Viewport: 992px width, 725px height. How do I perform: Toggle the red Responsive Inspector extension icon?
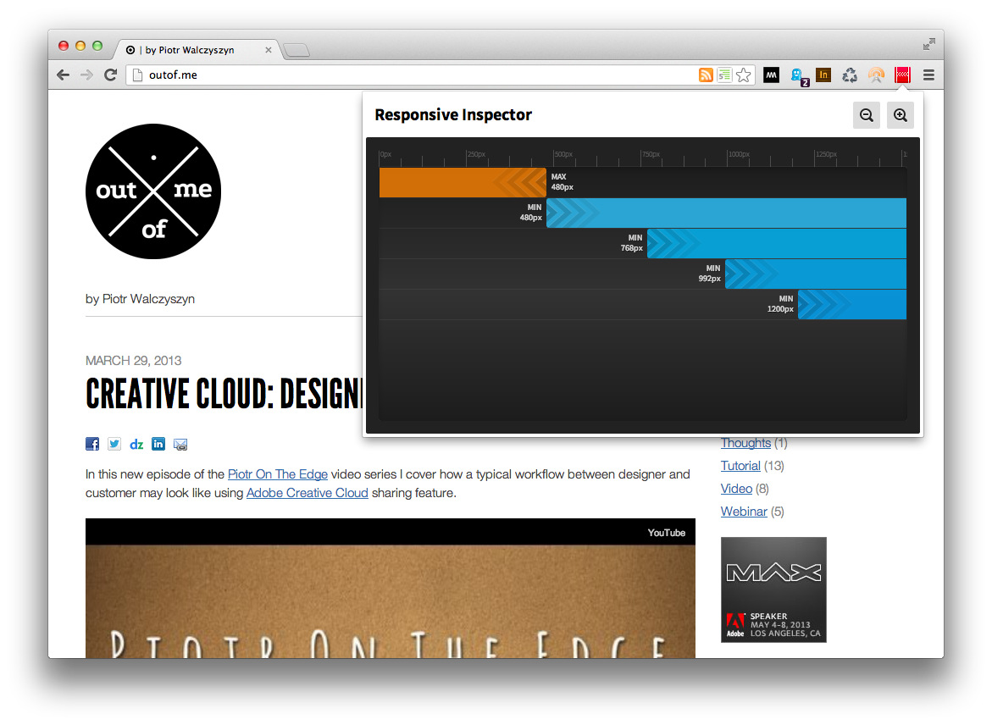[x=903, y=75]
